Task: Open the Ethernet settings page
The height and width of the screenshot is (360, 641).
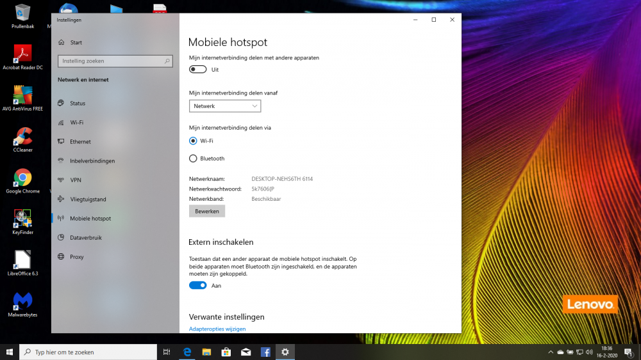Action: tap(80, 142)
